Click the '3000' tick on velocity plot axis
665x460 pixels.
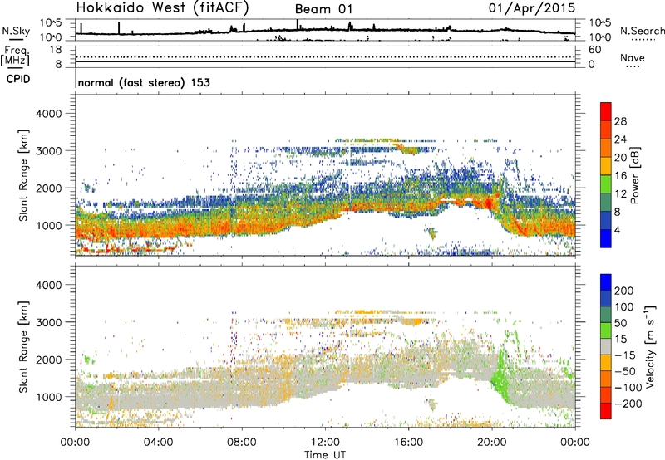(x=48, y=322)
